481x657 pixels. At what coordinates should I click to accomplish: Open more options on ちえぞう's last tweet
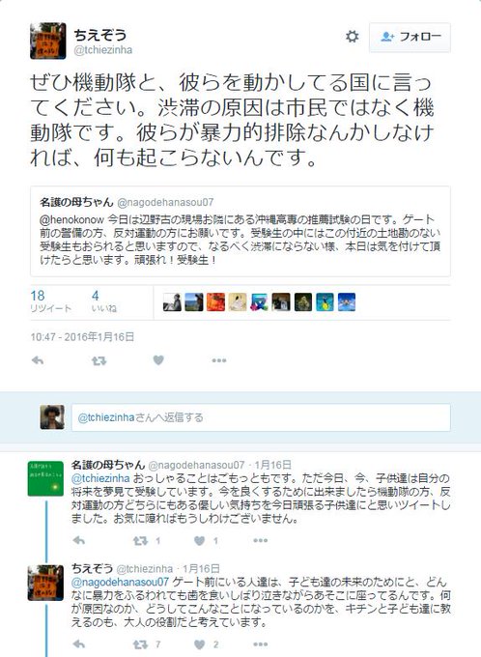pyautogui.click(x=260, y=644)
